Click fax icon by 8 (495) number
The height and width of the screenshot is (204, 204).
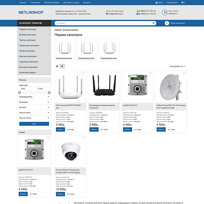(137, 14)
